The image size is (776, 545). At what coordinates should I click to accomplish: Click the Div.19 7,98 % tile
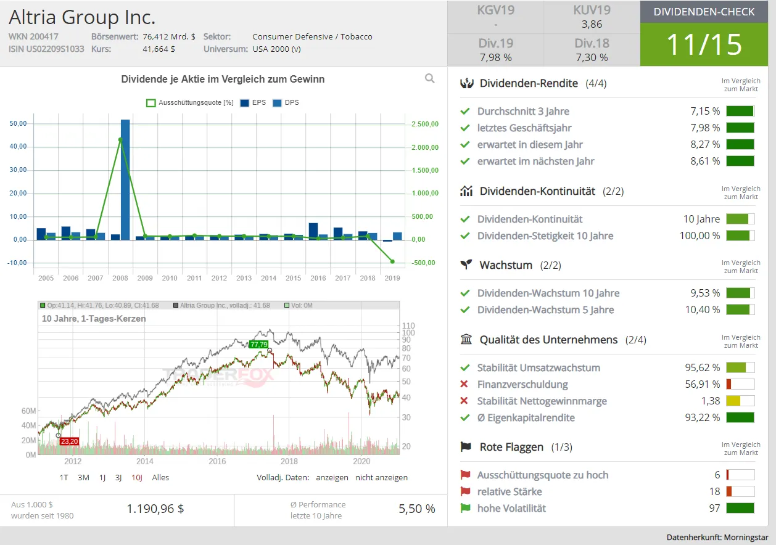495,50
